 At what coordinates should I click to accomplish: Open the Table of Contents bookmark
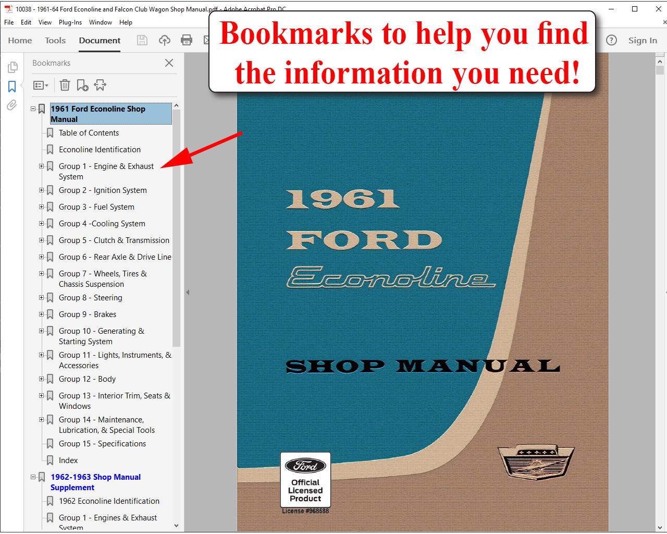tap(89, 133)
